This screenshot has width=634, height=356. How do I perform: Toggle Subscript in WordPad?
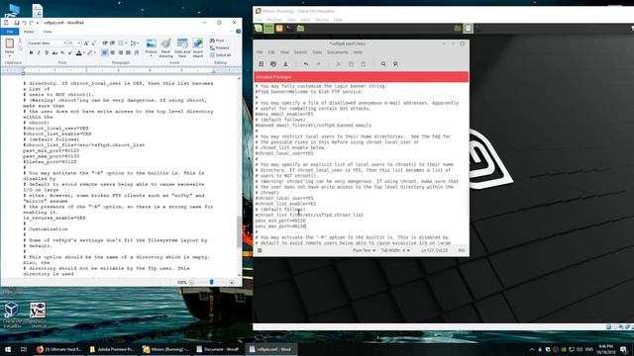coord(62,52)
